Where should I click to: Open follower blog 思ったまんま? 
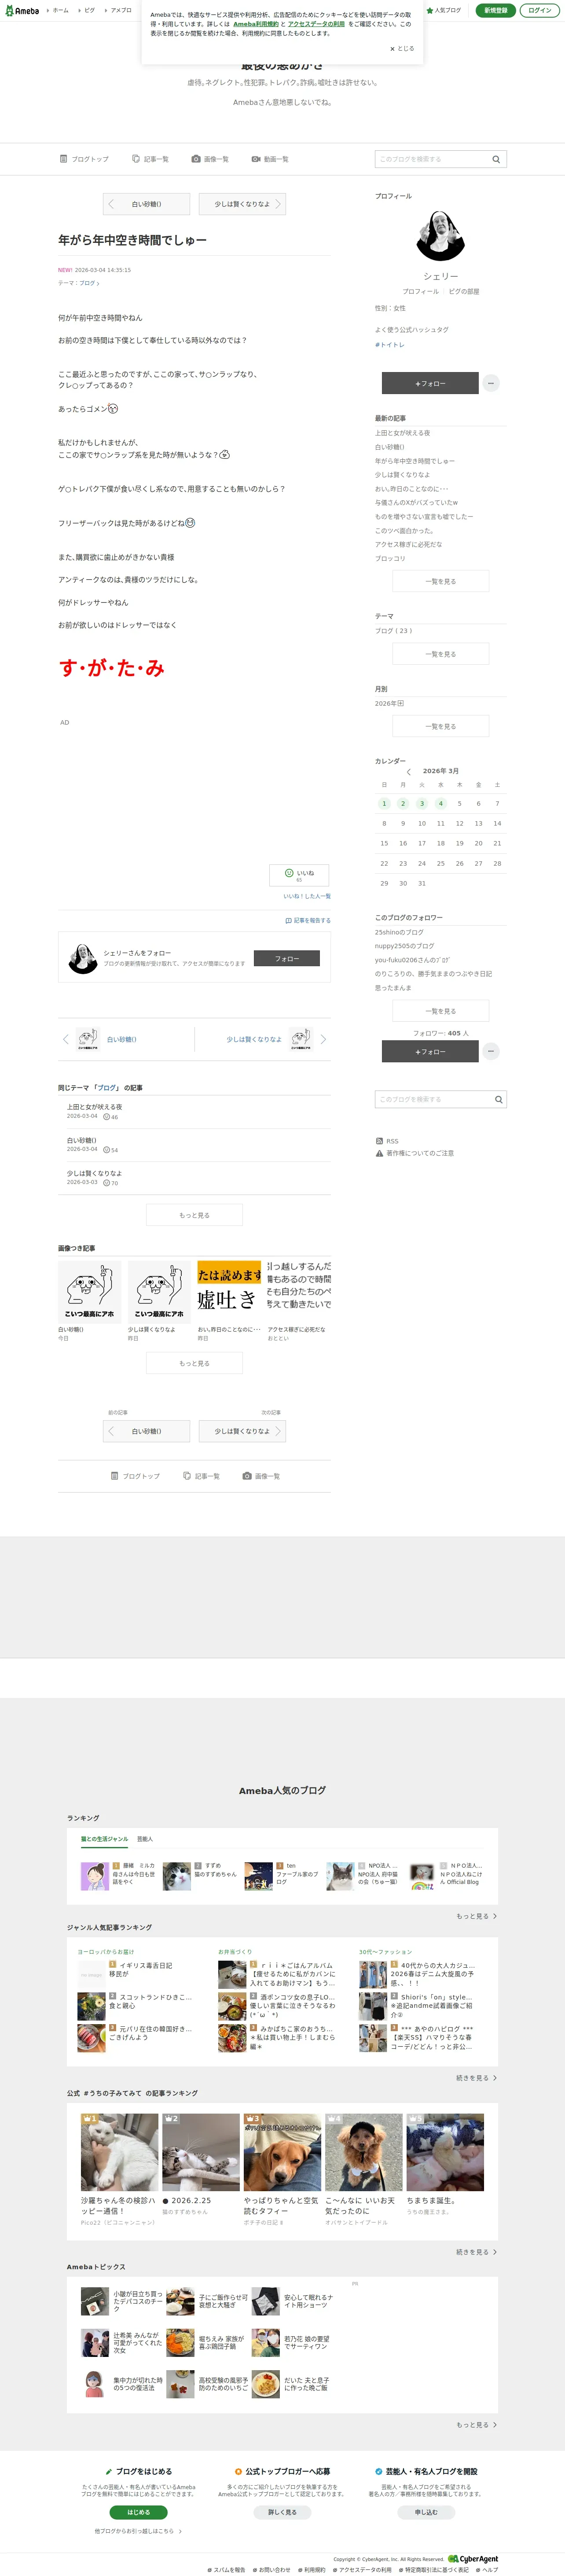[x=393, y=987]
